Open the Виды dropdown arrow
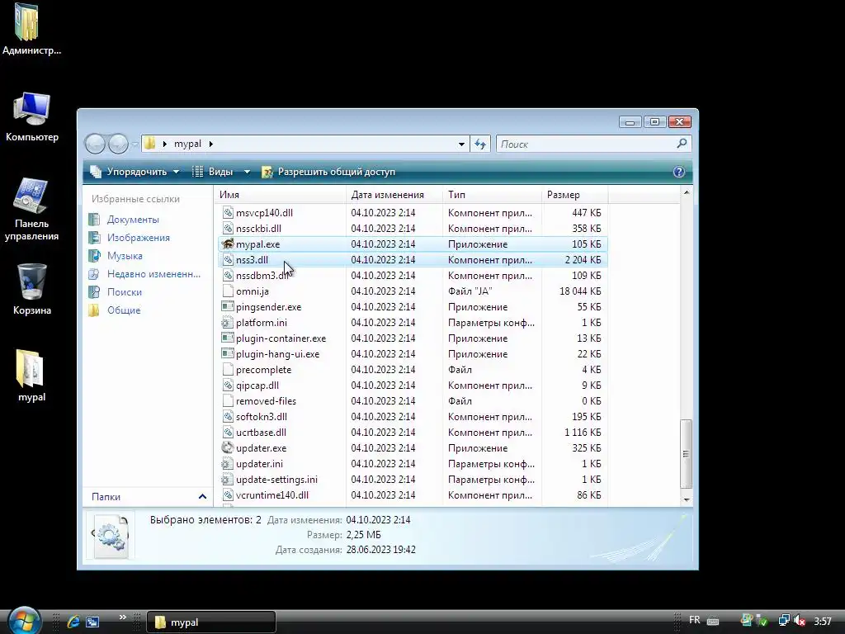 247,172
